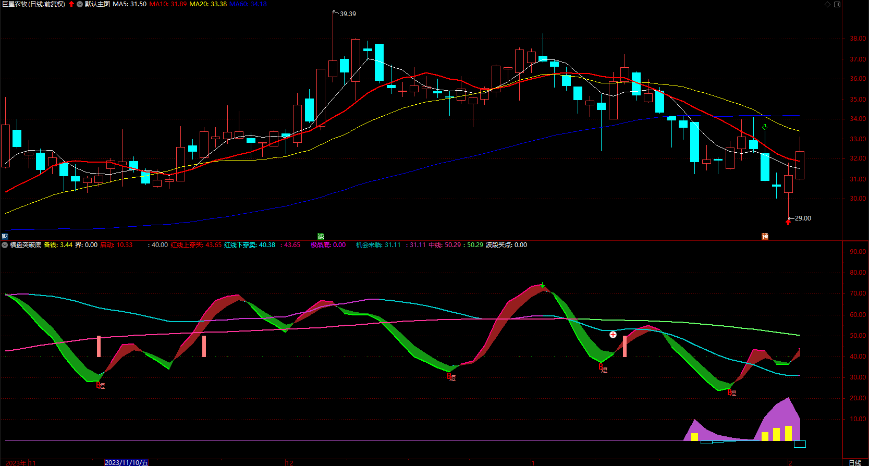The width and height of the screenshot is (869, 466).
Task: Select the stock title 巨星农牧(日线.前复权)
Action: 34,4
